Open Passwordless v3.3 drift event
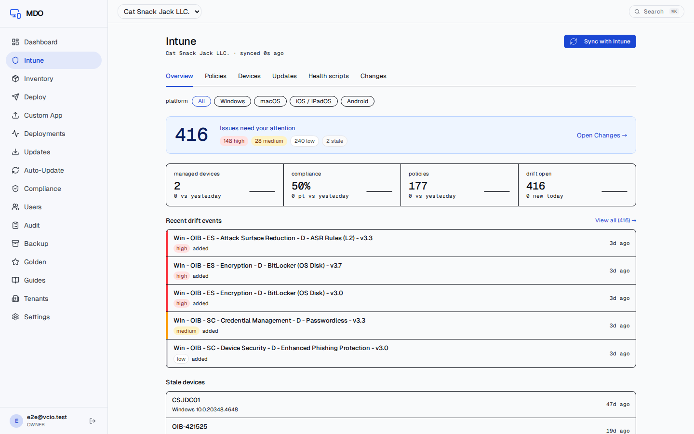694x434 pixels. coord(401,325)
